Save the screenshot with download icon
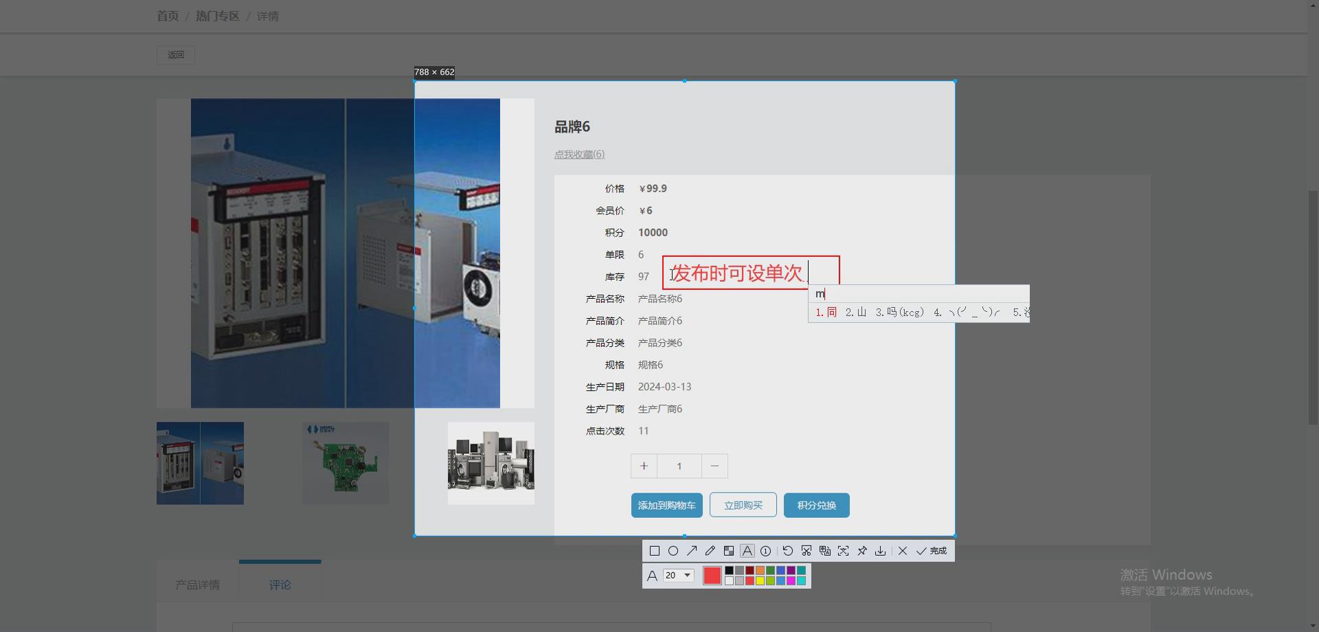 click(880, 550)
